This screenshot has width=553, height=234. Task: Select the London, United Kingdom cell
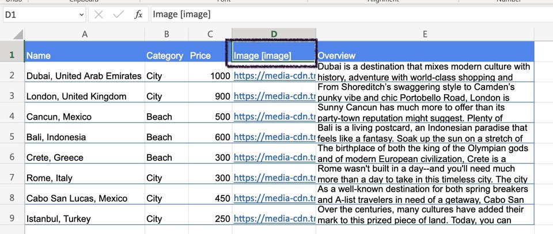85,93
